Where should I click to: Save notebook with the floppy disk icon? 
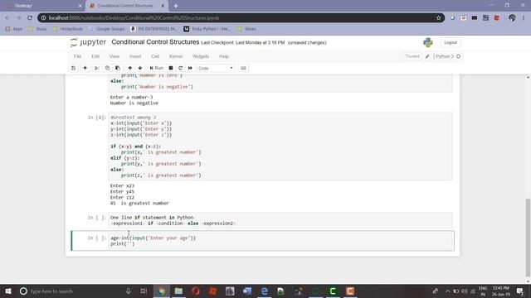pyautogui.click(x=74, y=68)
